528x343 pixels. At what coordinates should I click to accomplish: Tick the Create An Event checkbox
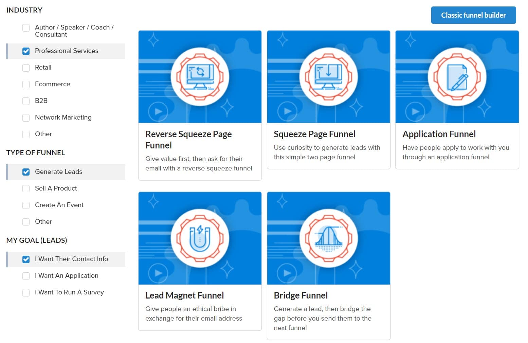coord(26,205)
